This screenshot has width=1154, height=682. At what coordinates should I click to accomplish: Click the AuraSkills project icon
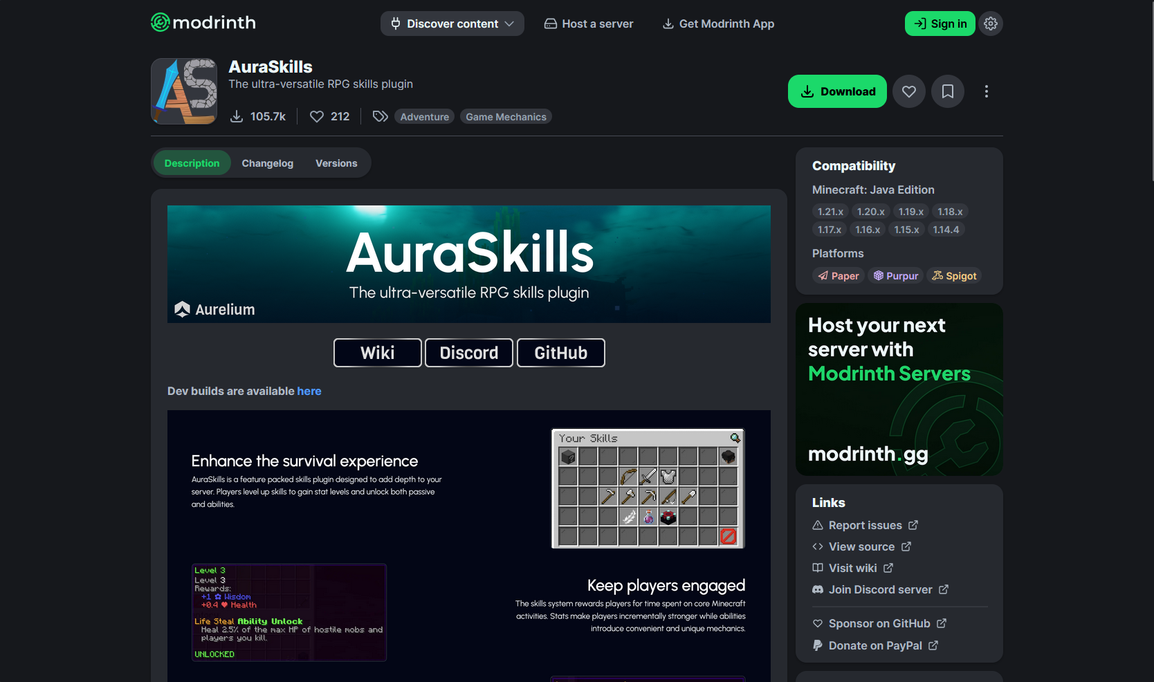(x=184, y=91)
